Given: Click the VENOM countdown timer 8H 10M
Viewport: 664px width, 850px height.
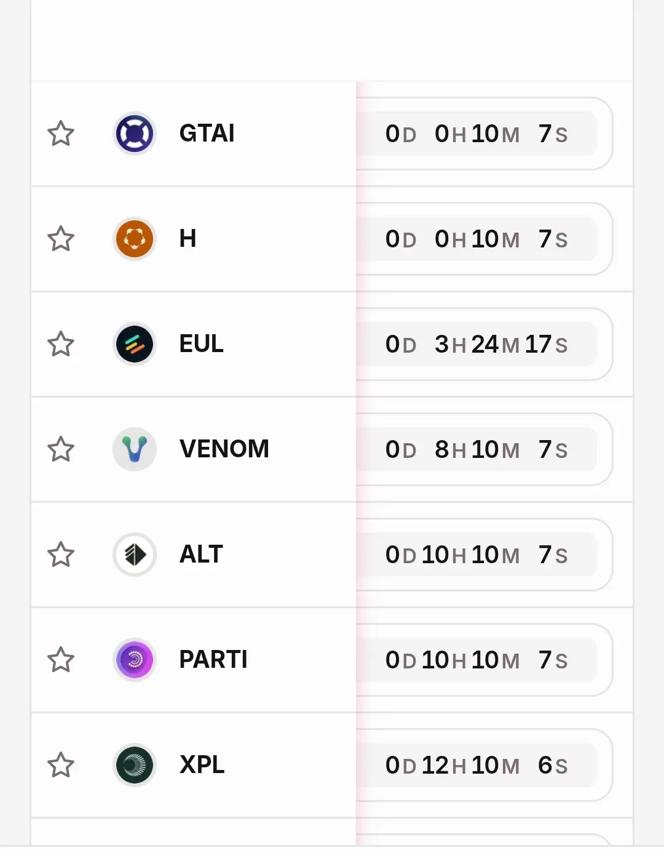Looking at the screenshot, I should (476, 450).
